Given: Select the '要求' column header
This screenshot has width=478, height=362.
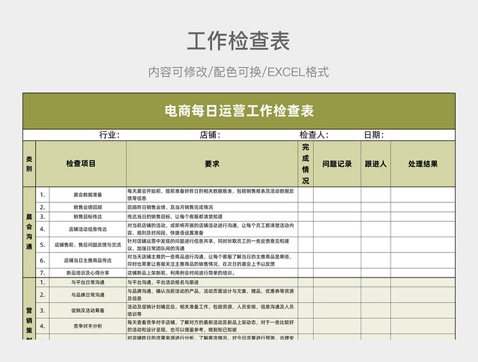Looking at the screenshot, I should coord(212,164).
